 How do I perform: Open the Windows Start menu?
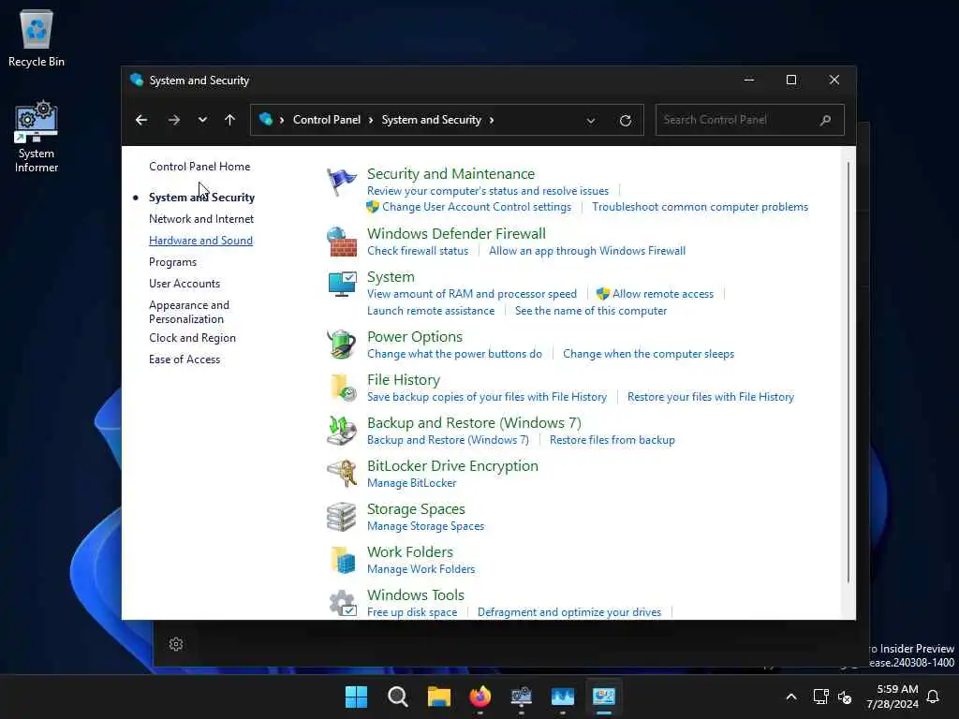tap(357, 697)
